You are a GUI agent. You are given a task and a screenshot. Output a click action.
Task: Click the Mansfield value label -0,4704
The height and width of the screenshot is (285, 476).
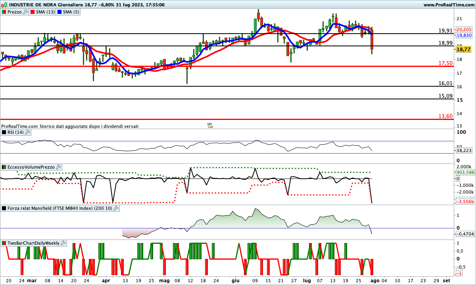coord(465,234)
